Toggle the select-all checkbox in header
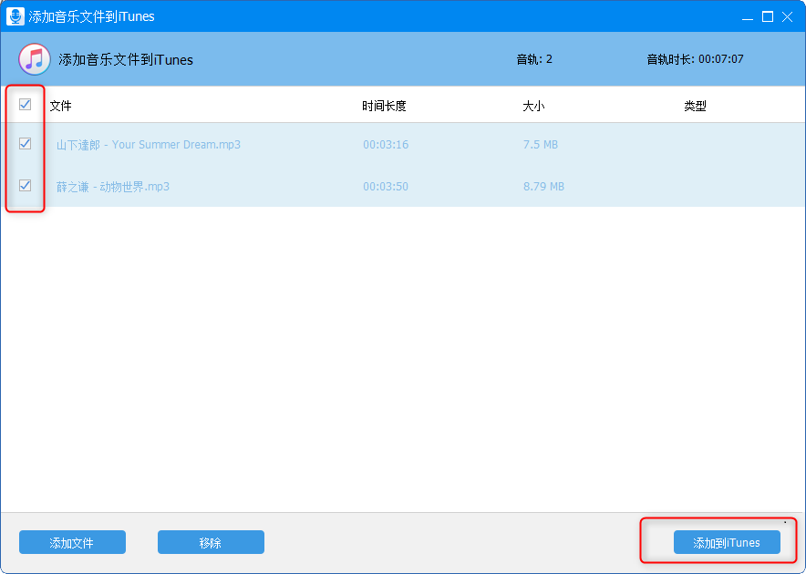The width and height of the screenshot is (806, 574). tap(25, 104)
